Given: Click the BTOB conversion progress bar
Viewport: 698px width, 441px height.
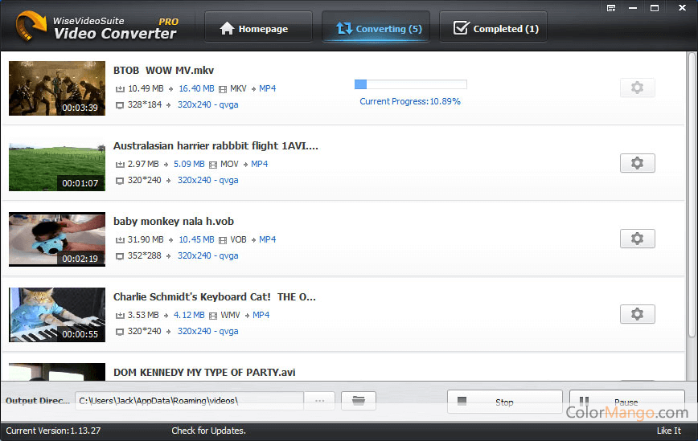Looking at the screenshot, I should coord(410,84).
